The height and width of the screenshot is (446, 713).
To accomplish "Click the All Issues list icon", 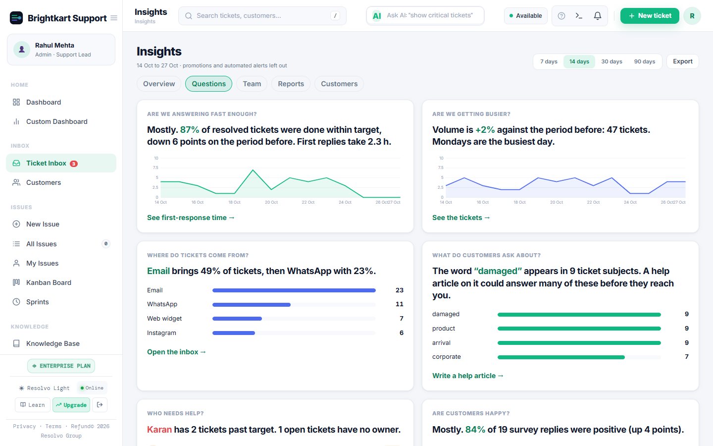I will (x=16, y=244).
